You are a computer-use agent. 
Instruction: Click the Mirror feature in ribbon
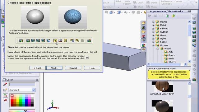pyautogui.click(x=152, y=7)
